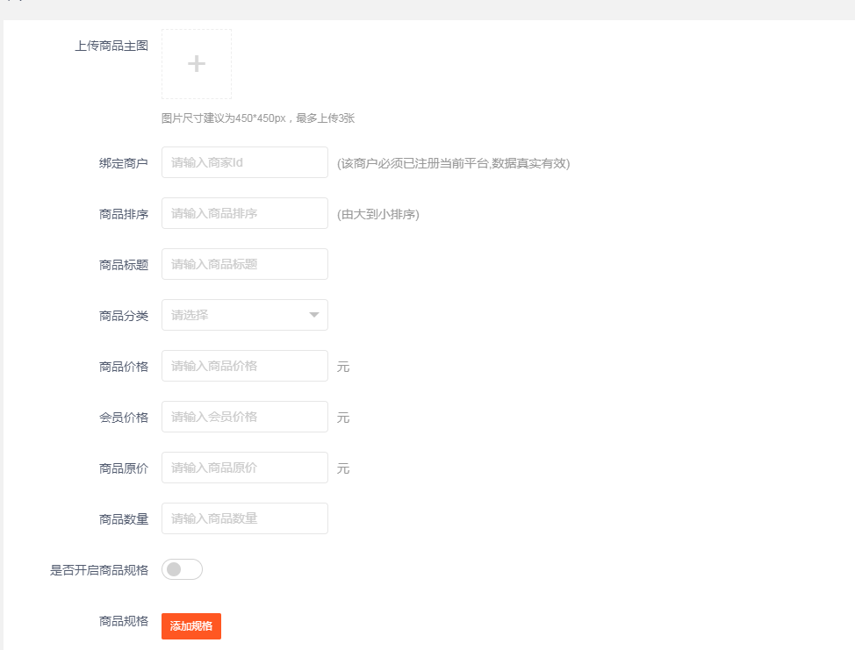This screenshot has width=855, height=650.
Task: Click the 元 unit beside 商品原价
Action: (343, 468)
